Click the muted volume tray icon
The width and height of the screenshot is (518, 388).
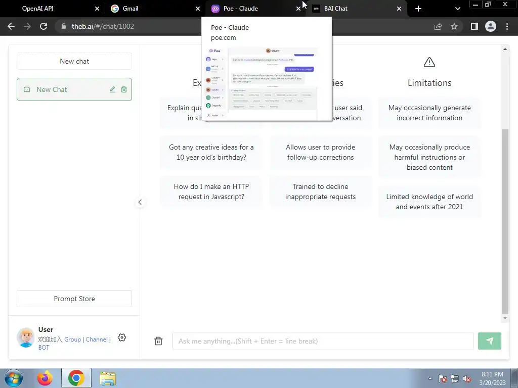click(x=467, y=378)
